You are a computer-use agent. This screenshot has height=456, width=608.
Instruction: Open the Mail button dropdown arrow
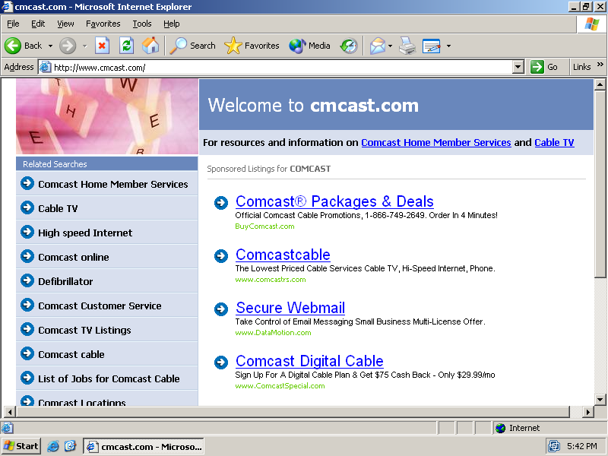click(391, 46)
